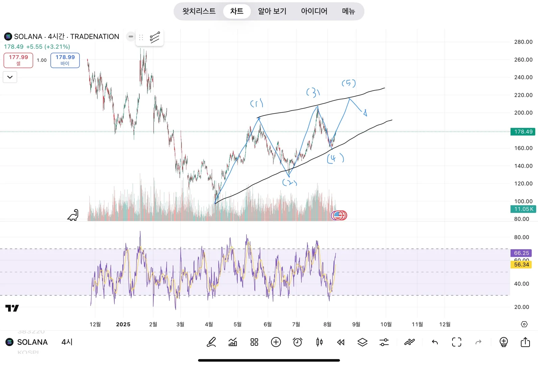Tap the yellow 56.34 RSI average label
The width and height of the screenshot is (538, 365).
click(x=521, y=265)
